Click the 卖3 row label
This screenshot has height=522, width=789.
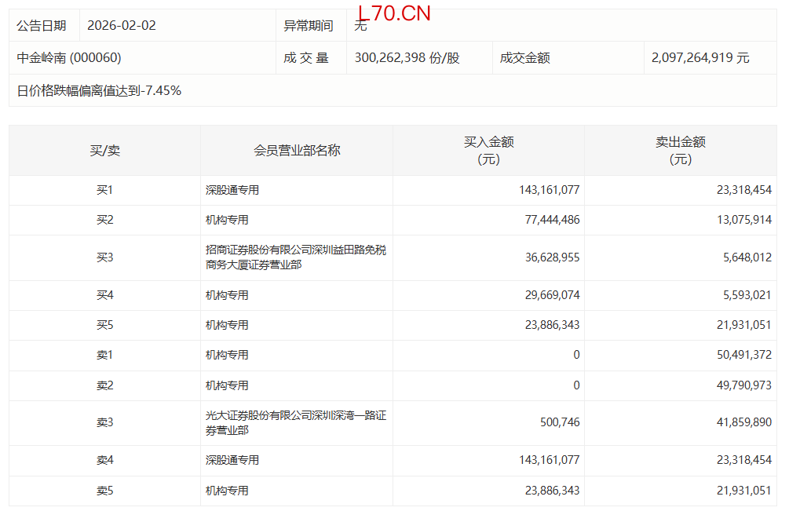click(x=104, y=423)
